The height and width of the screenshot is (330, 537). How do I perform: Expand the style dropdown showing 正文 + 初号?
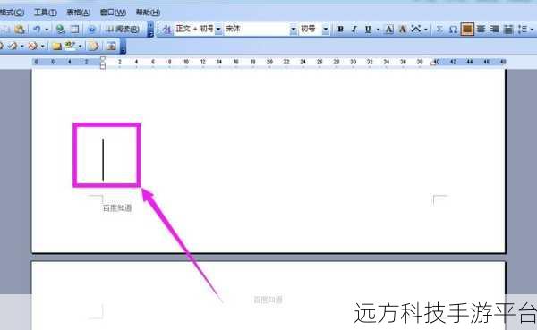coord(218,30)
